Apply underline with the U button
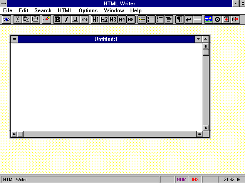Viewport: 245px width, 183px height. pos(76,20)
